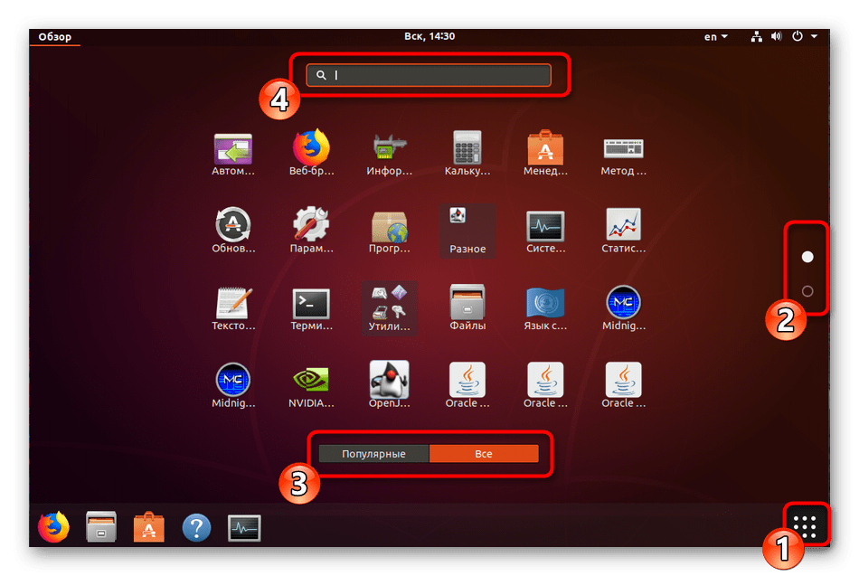This screenshot has height=576, width=859.
Task: Select the Все applications tab
Action: click(x=484, y=454)
